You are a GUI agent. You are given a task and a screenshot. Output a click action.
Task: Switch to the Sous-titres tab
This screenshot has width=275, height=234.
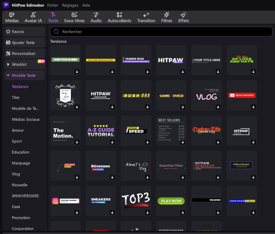(x=74, y=17)
